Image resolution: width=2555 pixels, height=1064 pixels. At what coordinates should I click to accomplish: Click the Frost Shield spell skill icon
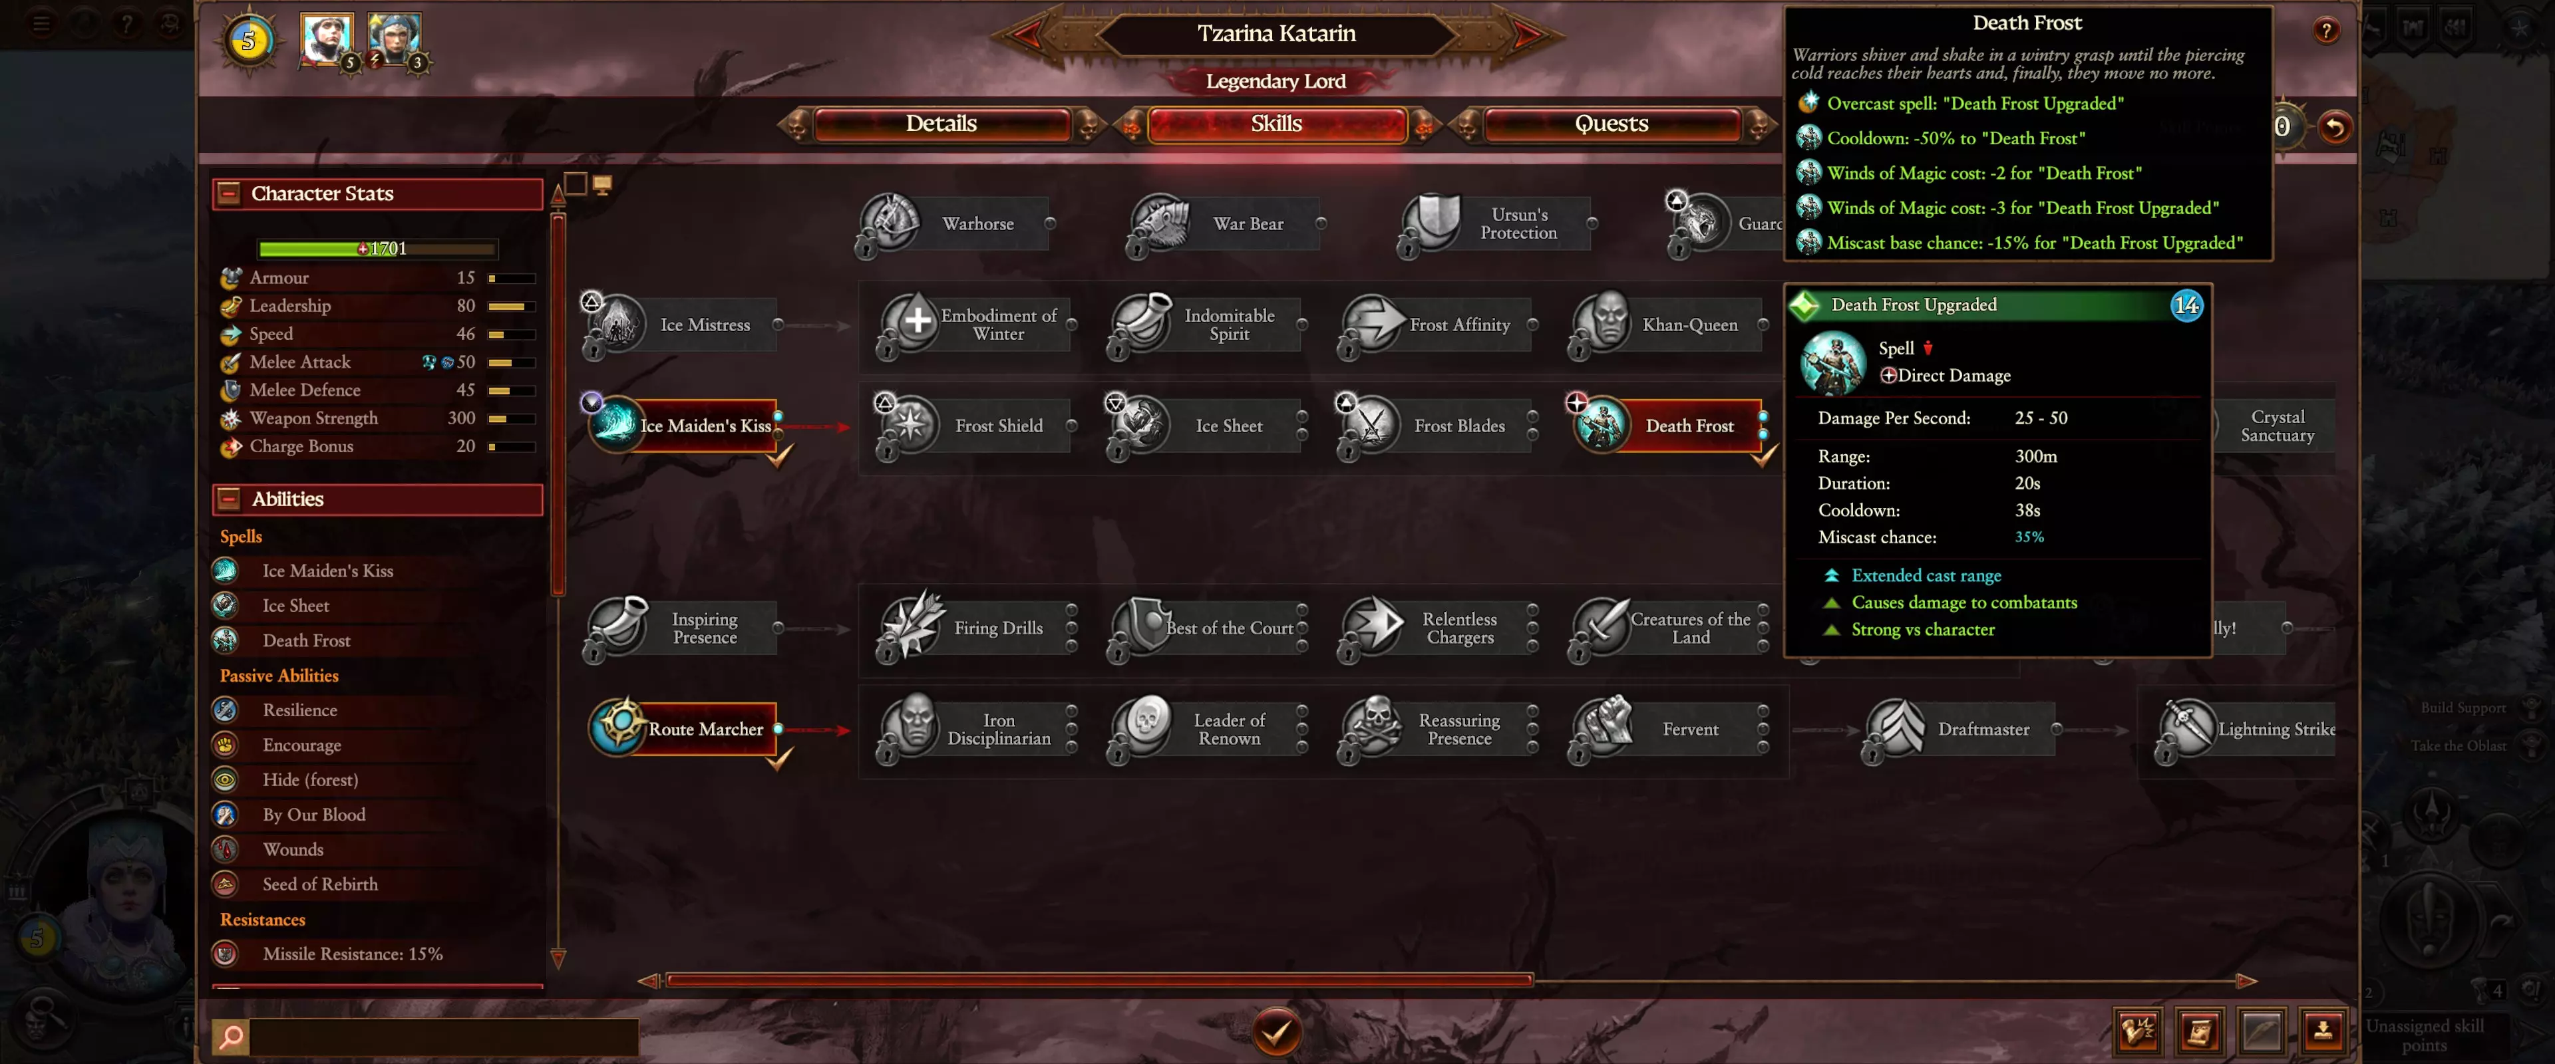(910, 424)
